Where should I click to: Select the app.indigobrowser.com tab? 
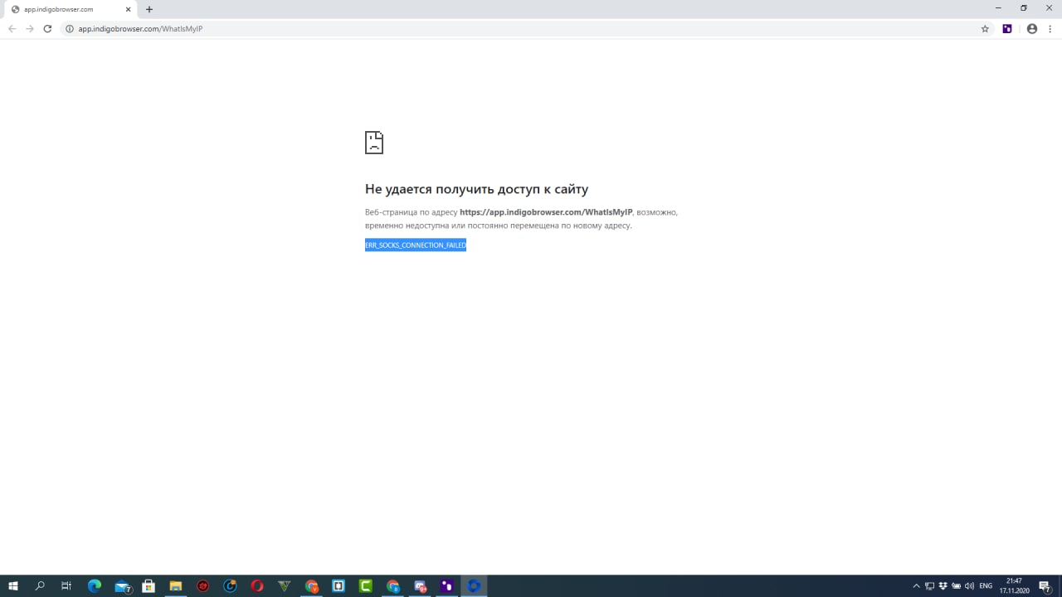[71, 9]
